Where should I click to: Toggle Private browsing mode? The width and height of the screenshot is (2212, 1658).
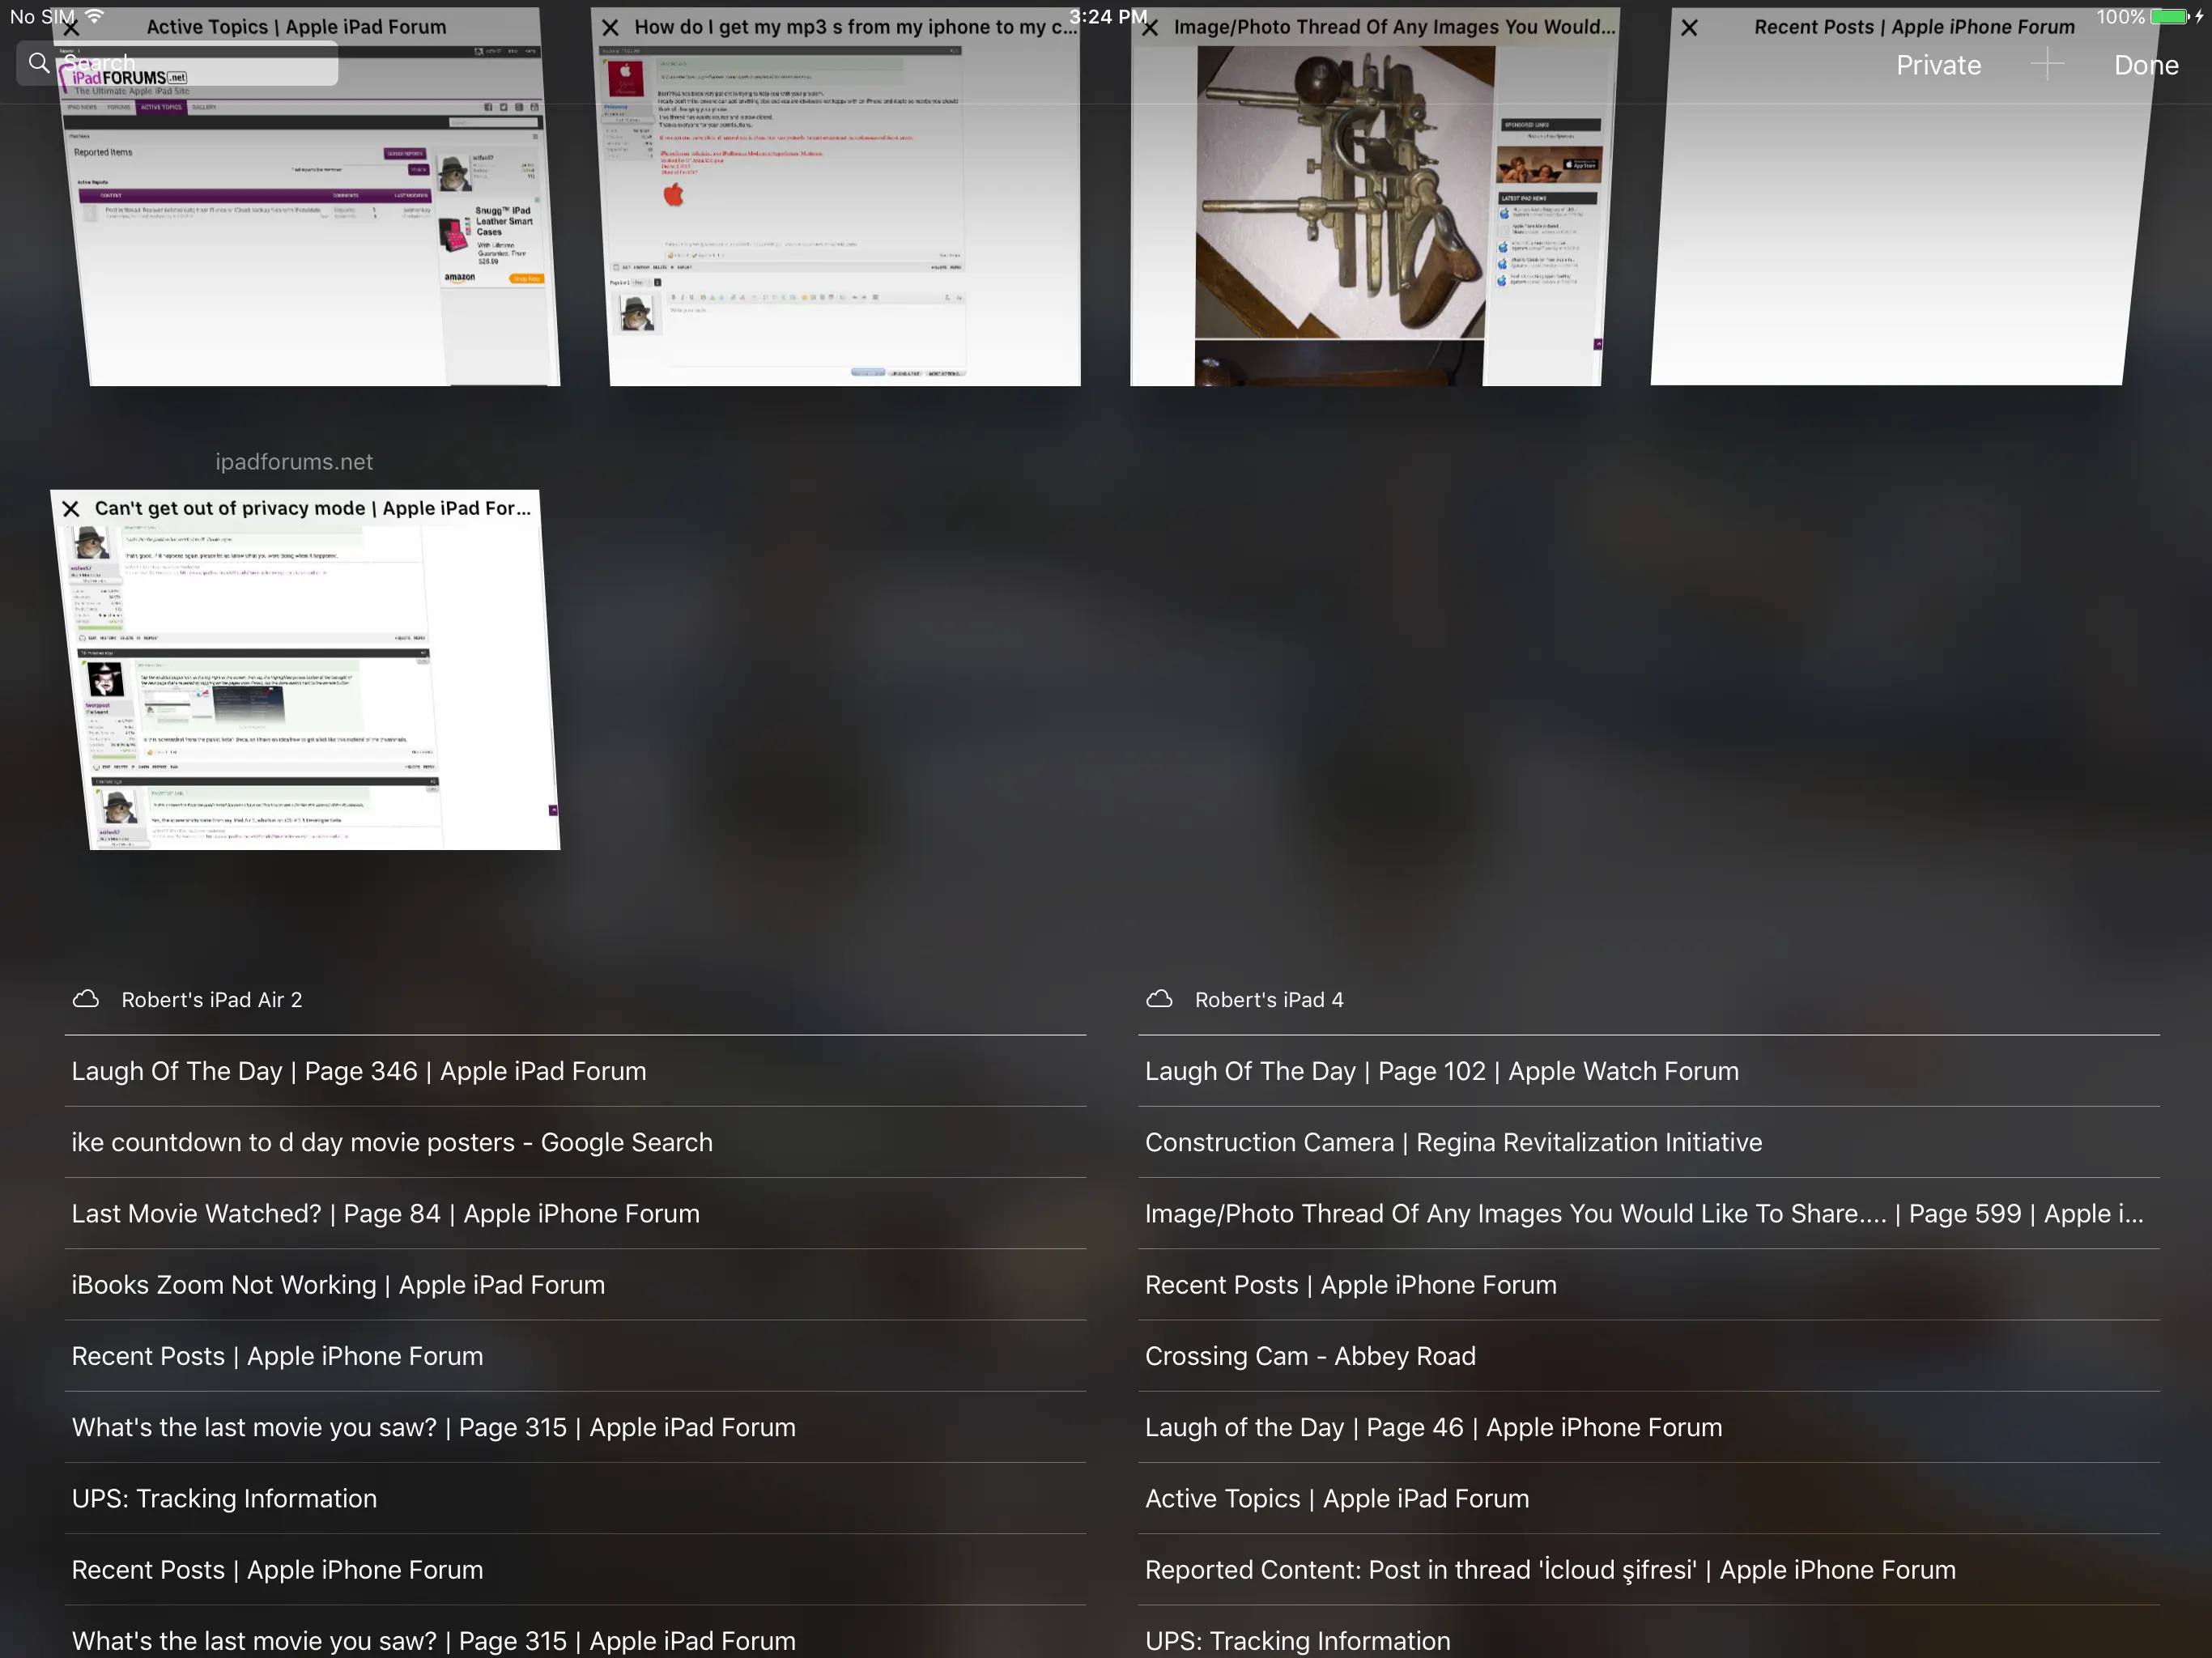[x=1938, y=65]
